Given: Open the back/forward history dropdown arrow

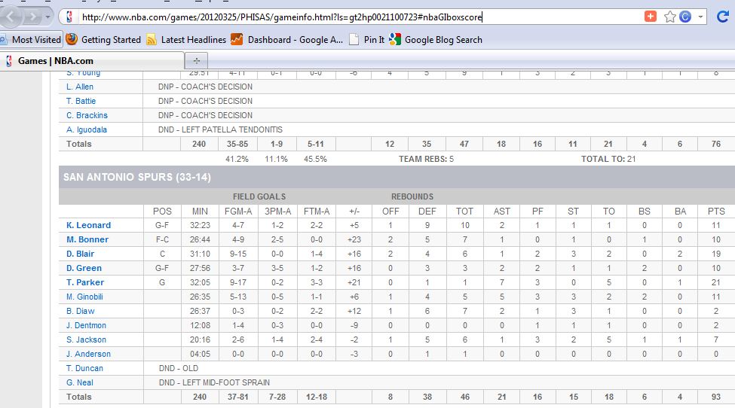Looking at the screenshot, I should click(47, 17).
